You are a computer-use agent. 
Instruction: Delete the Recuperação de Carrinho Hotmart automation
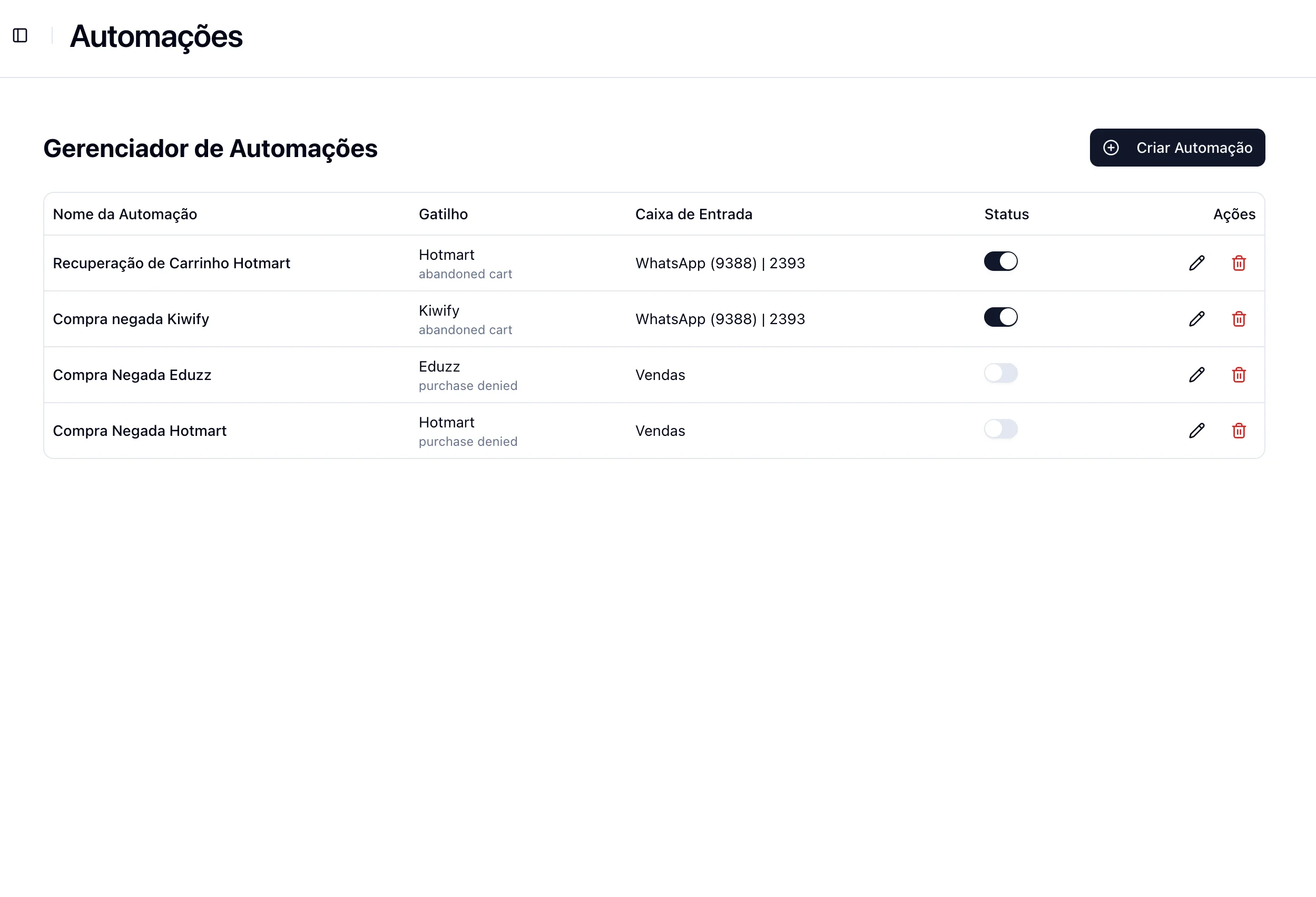(1239, 263)
